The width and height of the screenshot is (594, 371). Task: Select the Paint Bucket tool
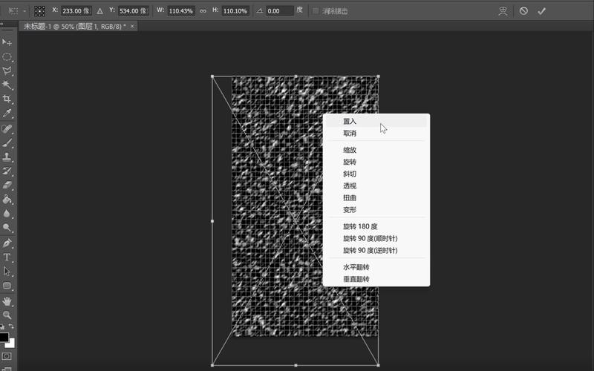(7, 200)
